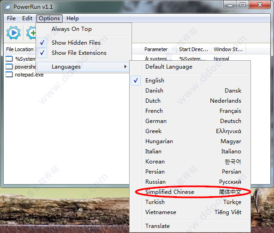Check the %System row checkbox
This screenshot has width=274, height=233.
pyautogui.click(x=9, y=59)
